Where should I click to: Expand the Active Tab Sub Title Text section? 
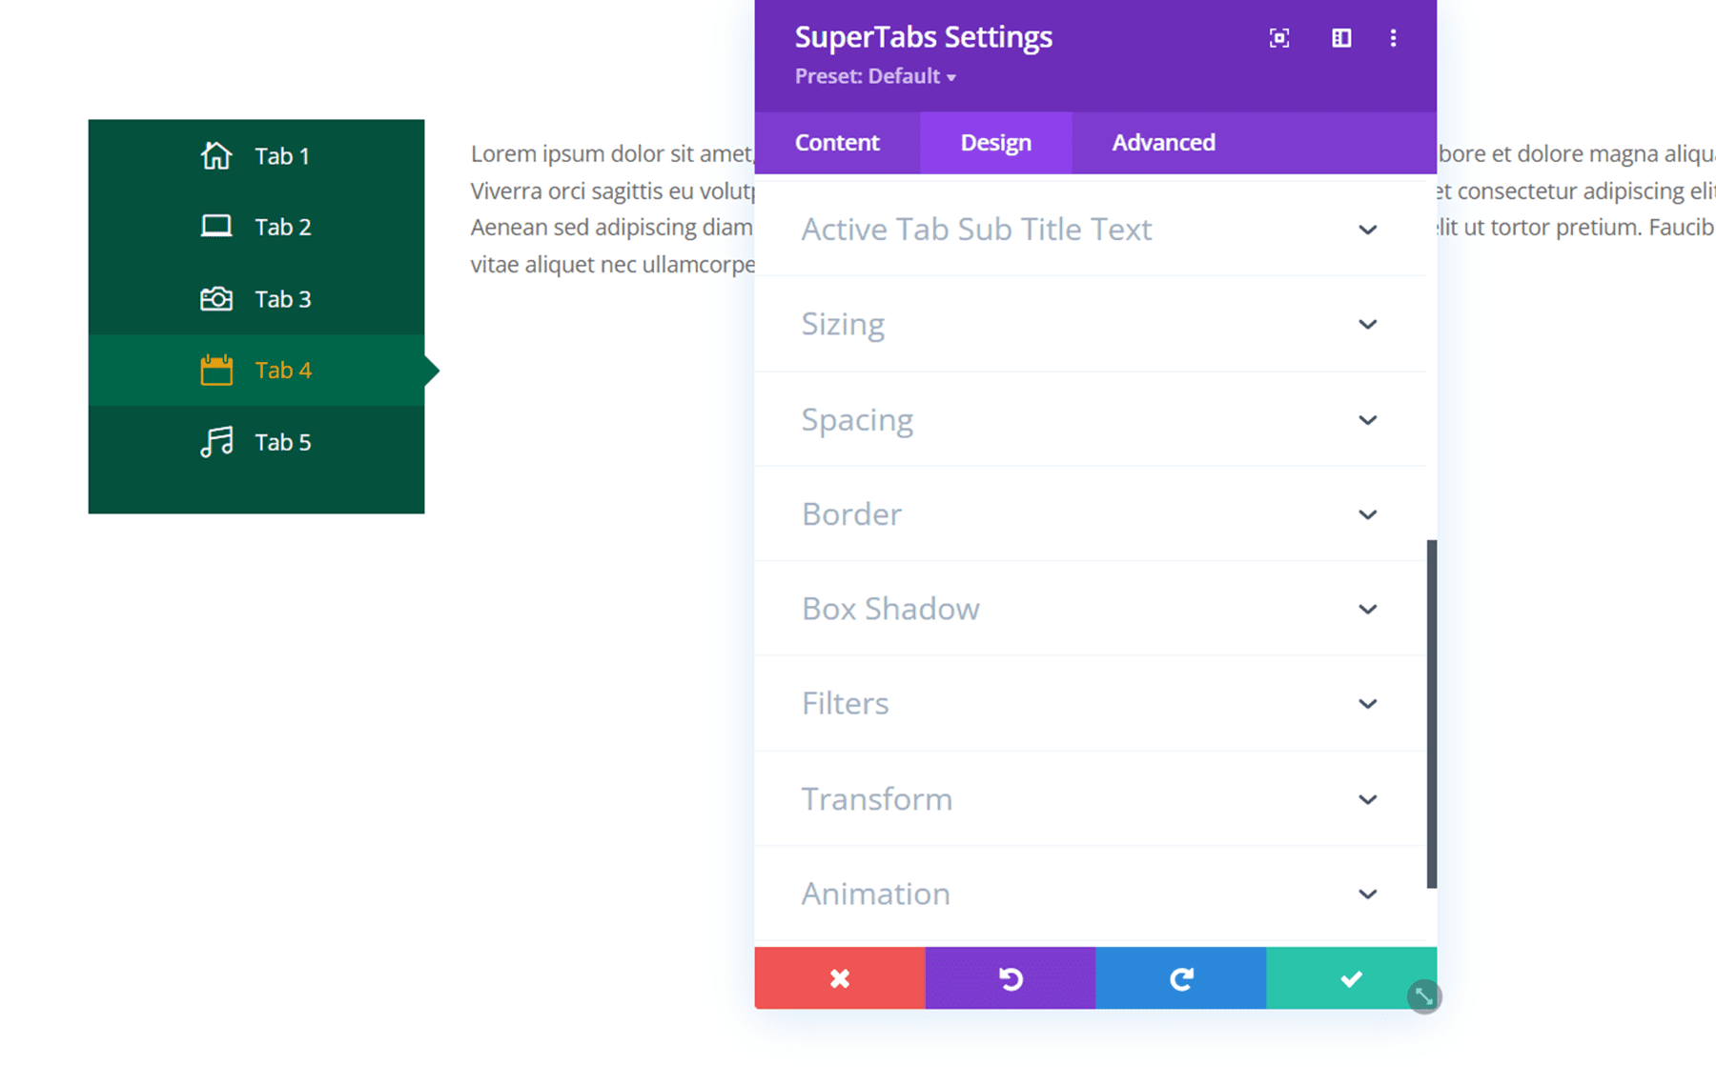(x=1091, y=229)
